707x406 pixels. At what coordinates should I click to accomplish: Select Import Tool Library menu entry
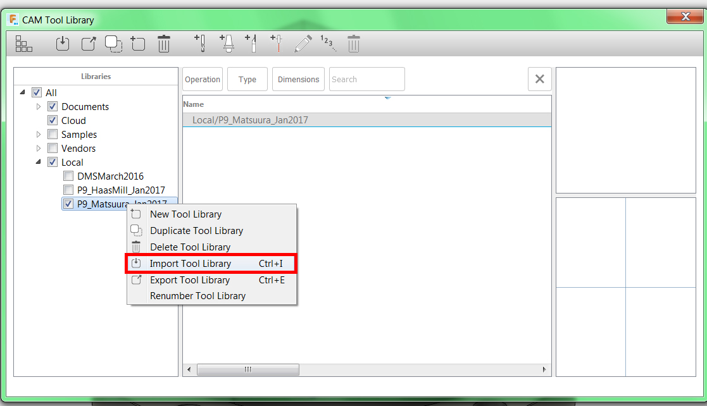(x=211, y=264)
